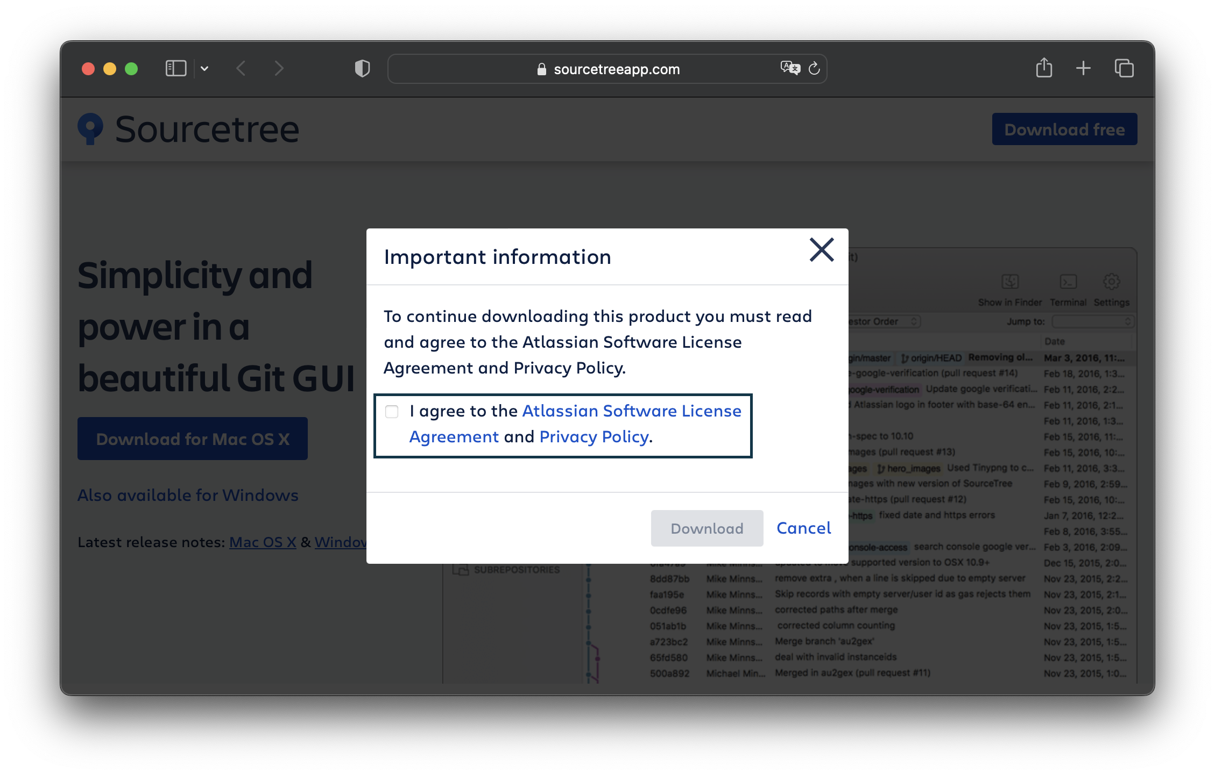The image size is (1215, 775).
Task: Reload the page with the refresh icon
Action: 814,68
